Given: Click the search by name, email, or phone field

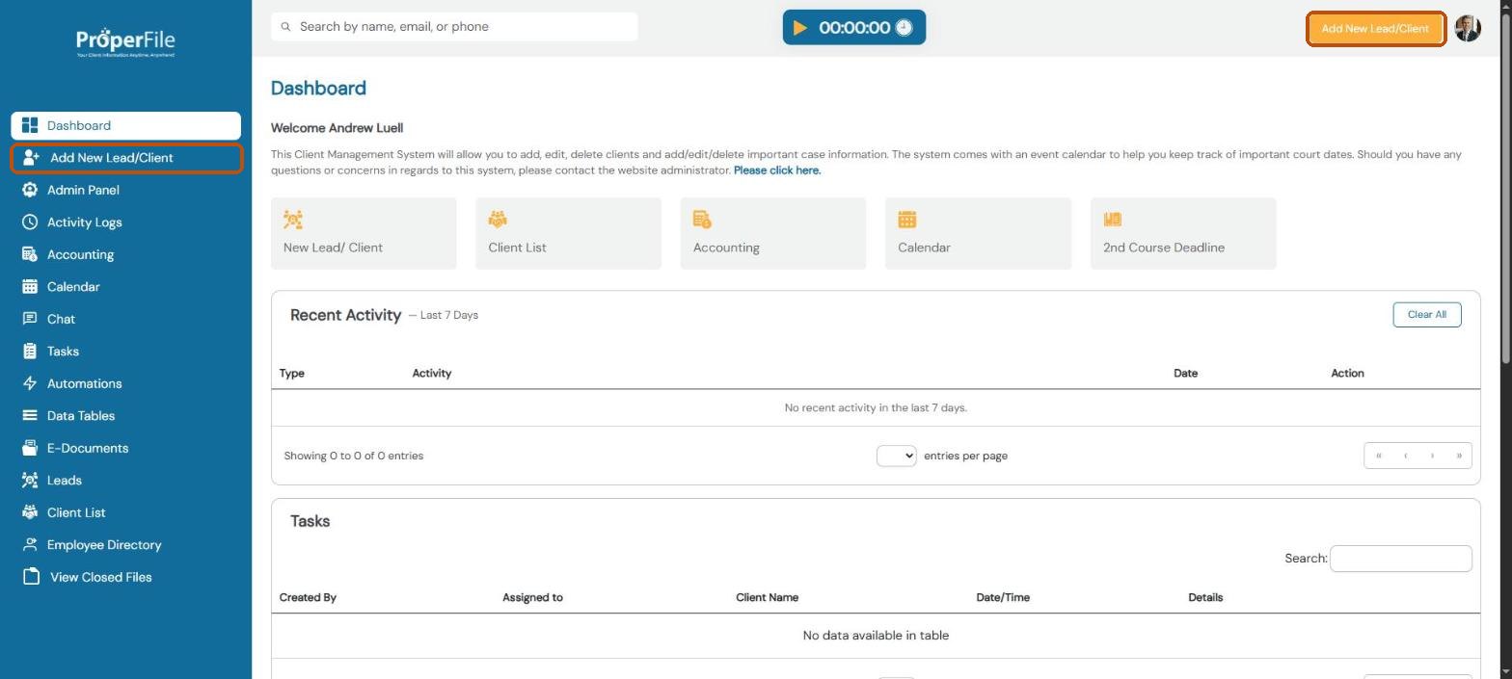Looking at the screenshot, I should [454, 27].
